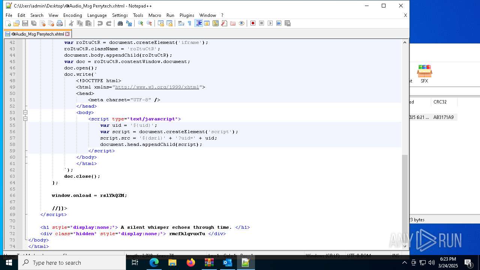This screenshot has height=270, width=480.
Task: Click the Stop Recording macro icon
Action: coord(262,23)
